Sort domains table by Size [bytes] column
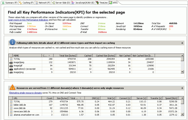The image size is (188, 120). coord(61,98)
